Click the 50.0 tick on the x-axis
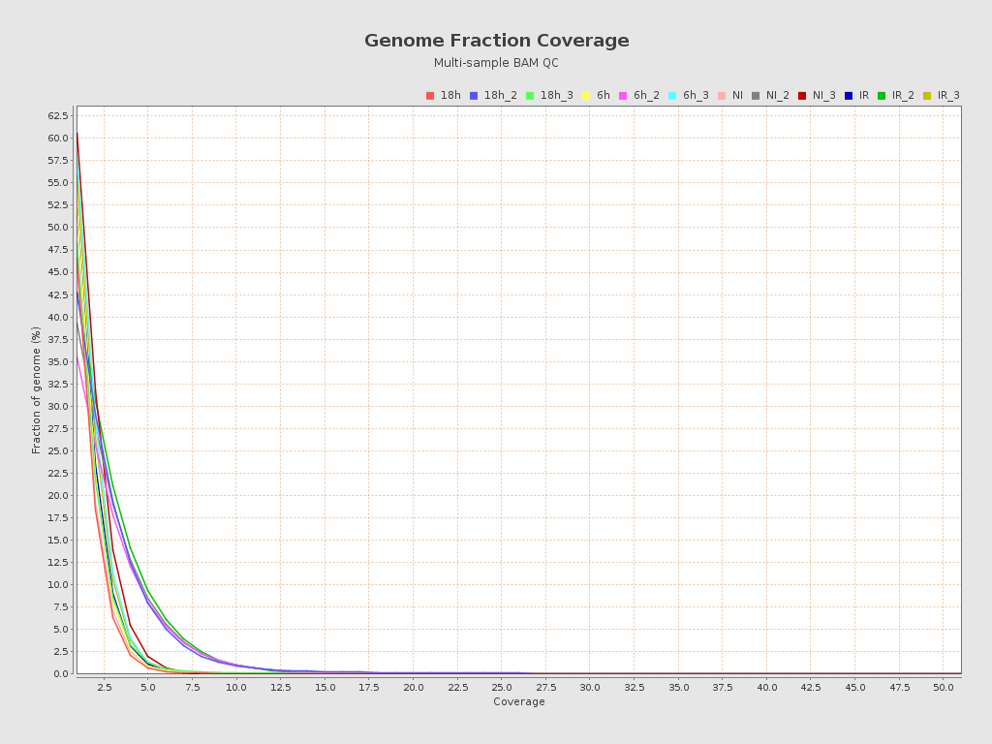992x744 pixels. 944,687
